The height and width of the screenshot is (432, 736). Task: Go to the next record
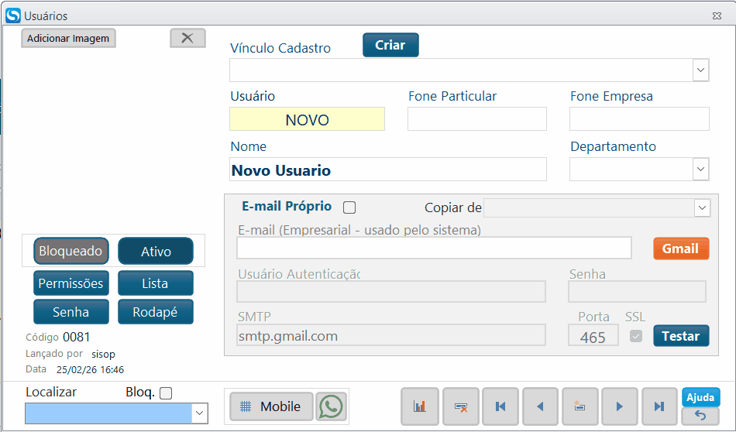(620, 406)
